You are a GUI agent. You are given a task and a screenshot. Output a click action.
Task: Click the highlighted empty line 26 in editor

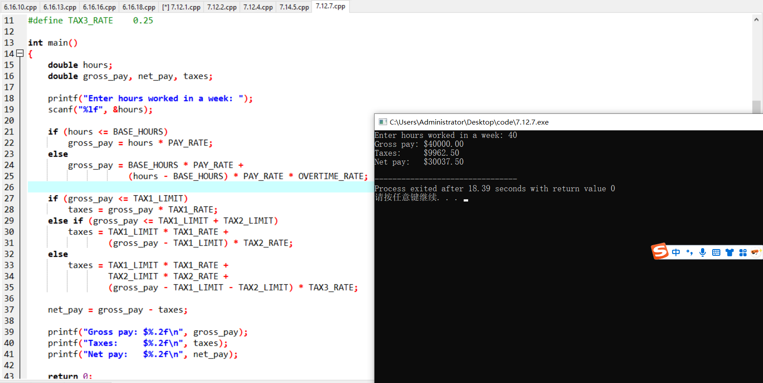click(x=200, y=187)
